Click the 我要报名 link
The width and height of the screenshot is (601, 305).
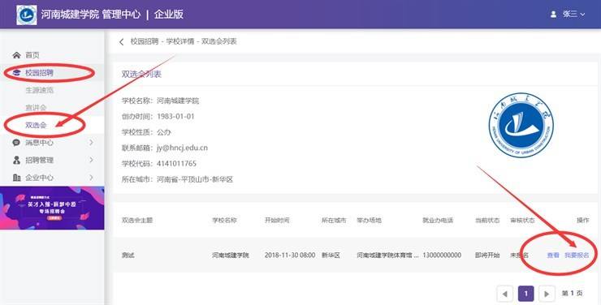click(x=577, y=256)
